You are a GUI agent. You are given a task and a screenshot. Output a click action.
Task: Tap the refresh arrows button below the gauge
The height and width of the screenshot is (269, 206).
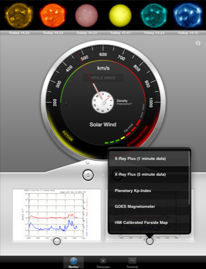(x=88, y=175)
